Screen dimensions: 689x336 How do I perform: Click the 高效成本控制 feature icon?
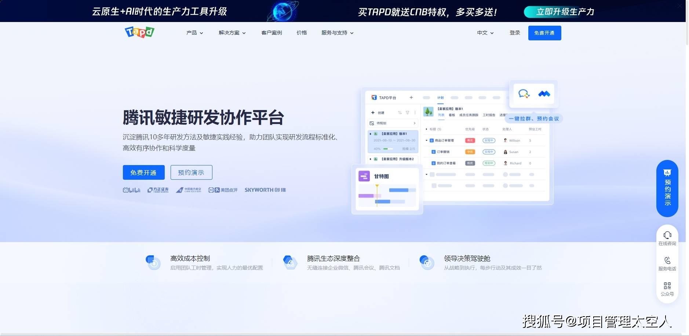(x=153, y=262)
